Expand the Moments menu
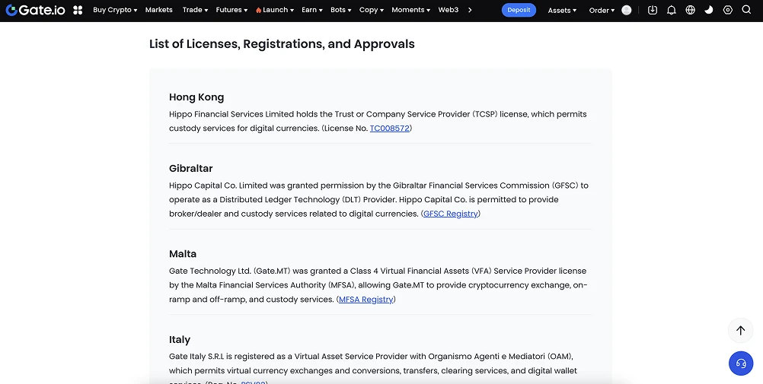The width and height of the screenshot is (763, 384). [x=410, y=10]
